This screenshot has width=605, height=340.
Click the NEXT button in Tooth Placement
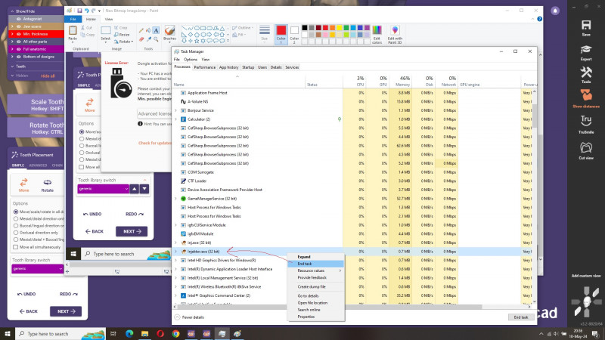(66, 311)
